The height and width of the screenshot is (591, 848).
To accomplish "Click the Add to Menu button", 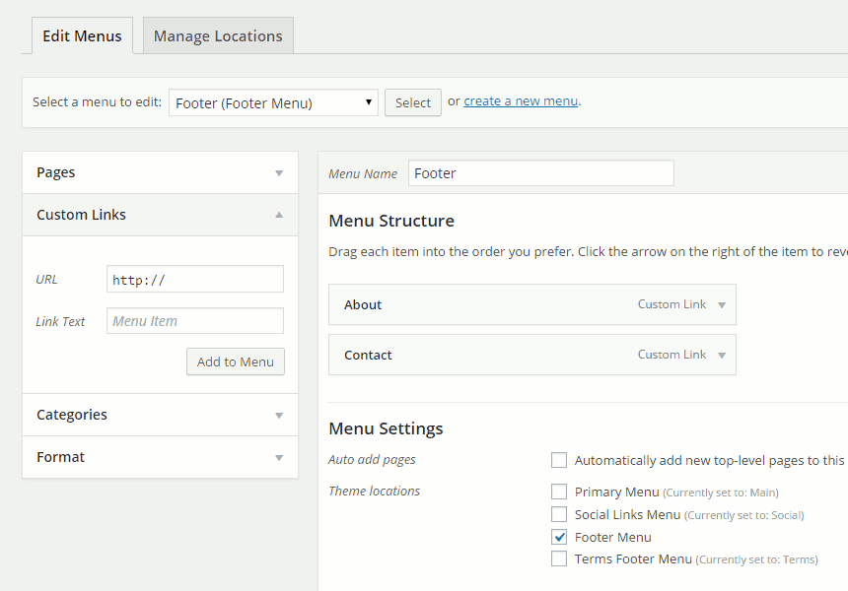I will point(236,361).
